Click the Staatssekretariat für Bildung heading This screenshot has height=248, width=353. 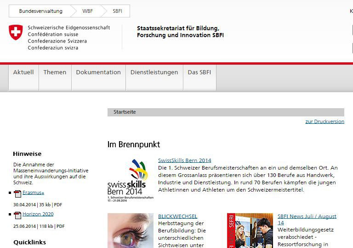pos(180,32)
